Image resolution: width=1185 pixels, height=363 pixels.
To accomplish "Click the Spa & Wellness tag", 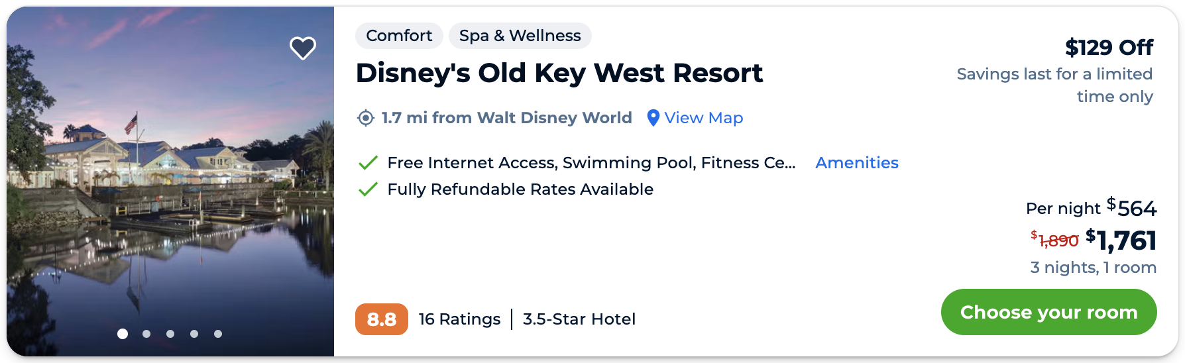I will tap(520, 36).
